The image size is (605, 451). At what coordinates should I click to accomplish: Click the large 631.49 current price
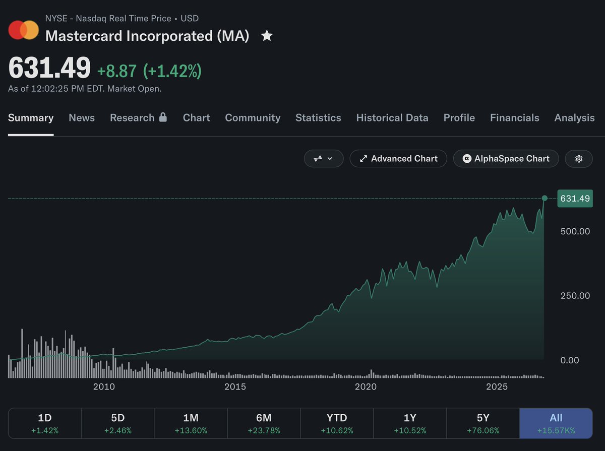[x=49, y=68]
